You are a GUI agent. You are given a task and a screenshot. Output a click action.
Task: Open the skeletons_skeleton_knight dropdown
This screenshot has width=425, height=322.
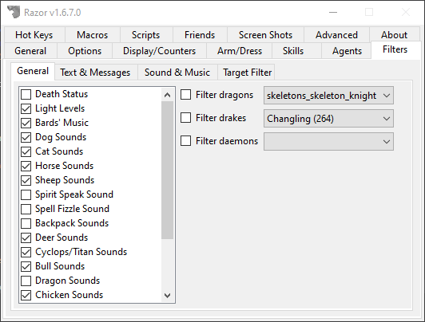(328, 96)
